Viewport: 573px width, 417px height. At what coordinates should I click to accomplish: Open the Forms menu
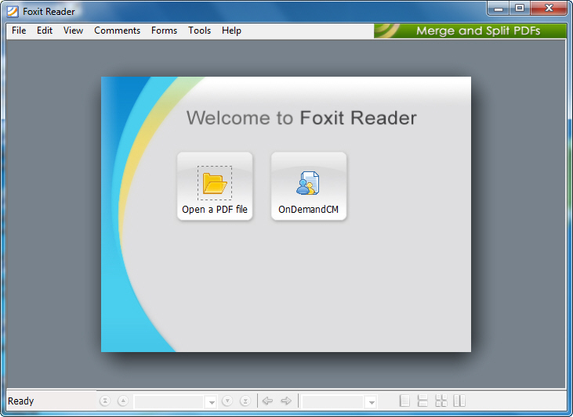tap(164, 31)
